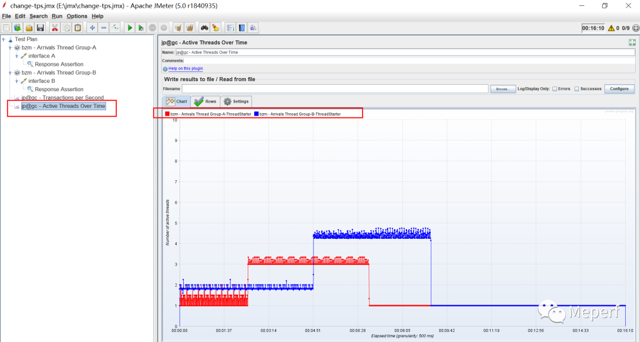Click the Browse... button
Image resolution: width=640 pixels, height=342 pixels.
pos(503,89)
